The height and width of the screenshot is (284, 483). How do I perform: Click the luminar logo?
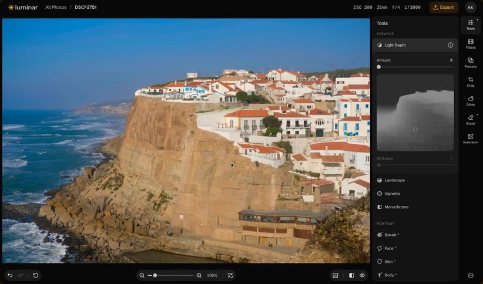tap(23, 8)
